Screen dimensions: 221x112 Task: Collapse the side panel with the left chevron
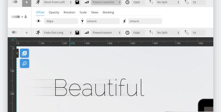click(x=17, y=53)
